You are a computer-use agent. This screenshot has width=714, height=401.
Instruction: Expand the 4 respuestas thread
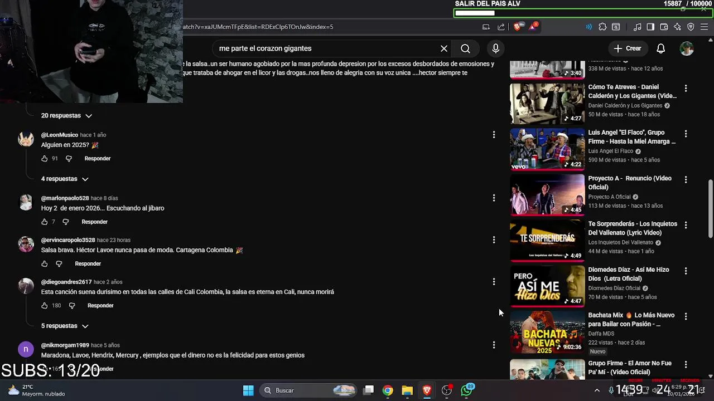click(65, 179)
